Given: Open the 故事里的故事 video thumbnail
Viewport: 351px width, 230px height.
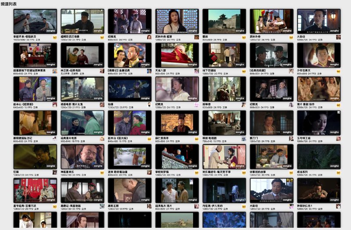Looking at the screenshot, I should coord(272,157).
